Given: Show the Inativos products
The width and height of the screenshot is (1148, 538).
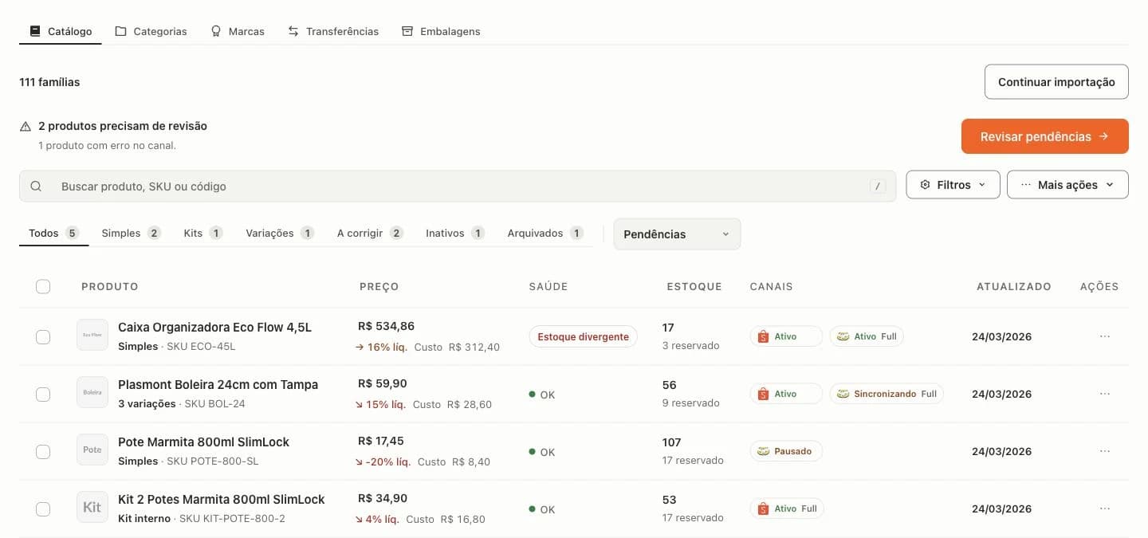Looking at the screenshot, I should click(x=455, y=233).
